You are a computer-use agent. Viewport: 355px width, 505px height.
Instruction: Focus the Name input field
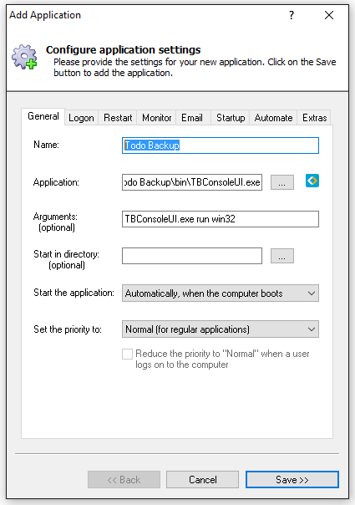(221, 145)
